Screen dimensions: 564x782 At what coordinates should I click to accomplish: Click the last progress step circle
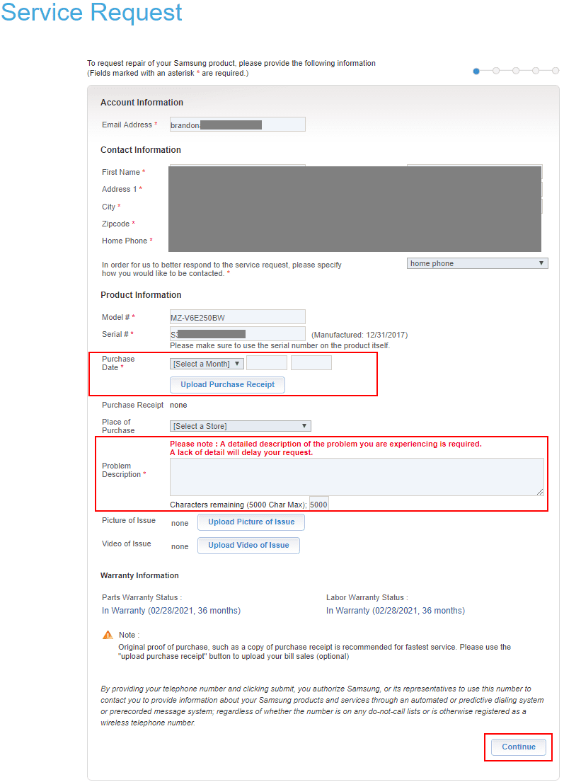pyautogui.click(x=555, y=71)
